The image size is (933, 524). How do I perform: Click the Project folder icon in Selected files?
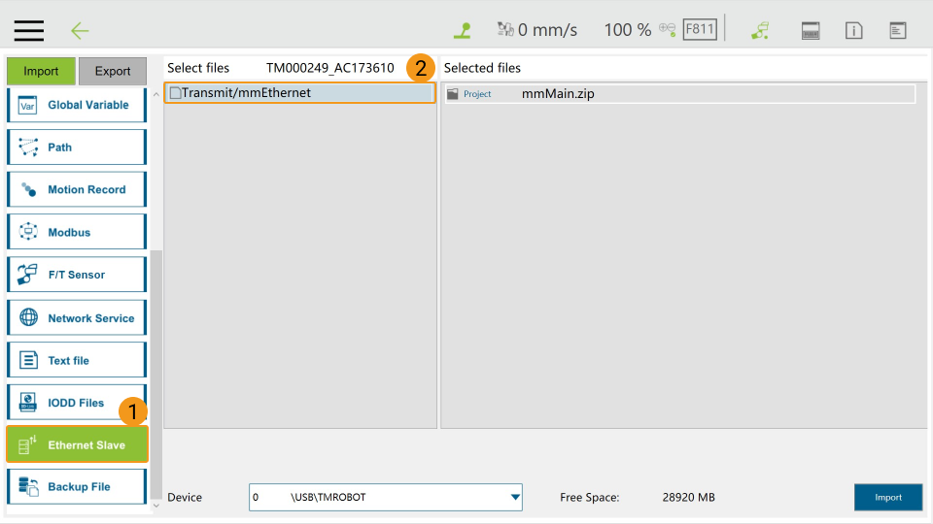coord(453,94)
